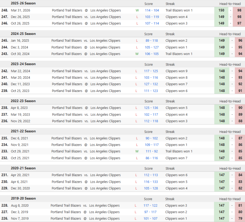Open the 90 - 102 score link
The width and height of the screenshot is (245, 222).
(x=152, y=139)
